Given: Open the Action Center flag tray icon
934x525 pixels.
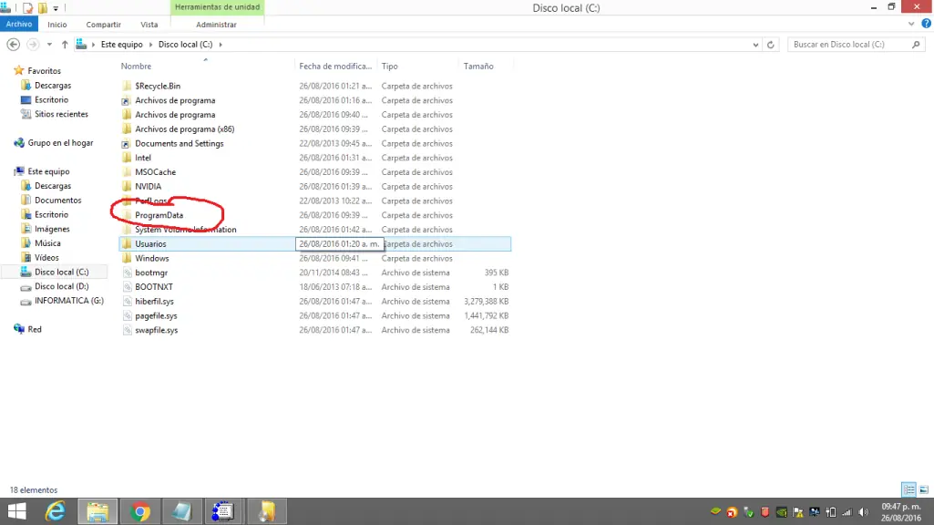Looking at the screenshot, I should (x=797, y=512).
